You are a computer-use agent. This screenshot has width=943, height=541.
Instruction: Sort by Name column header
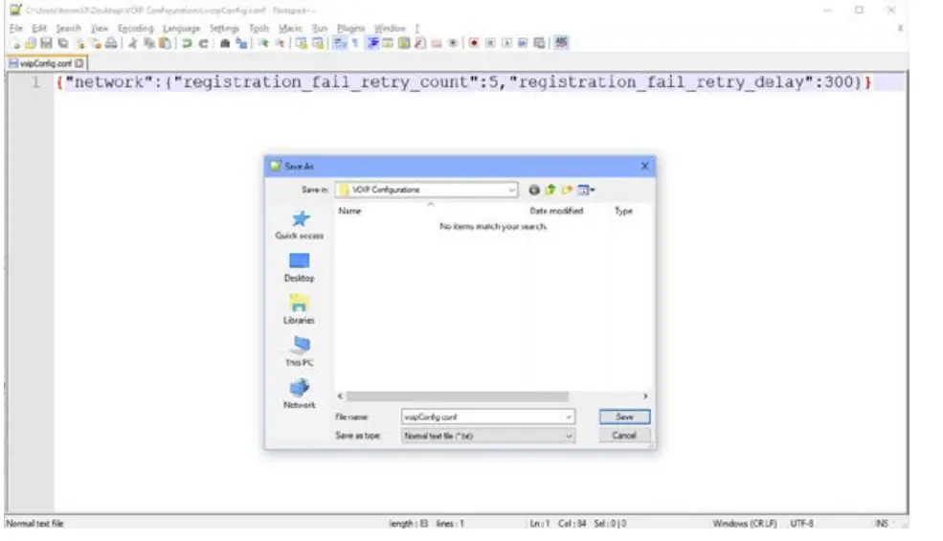point(350,211)
